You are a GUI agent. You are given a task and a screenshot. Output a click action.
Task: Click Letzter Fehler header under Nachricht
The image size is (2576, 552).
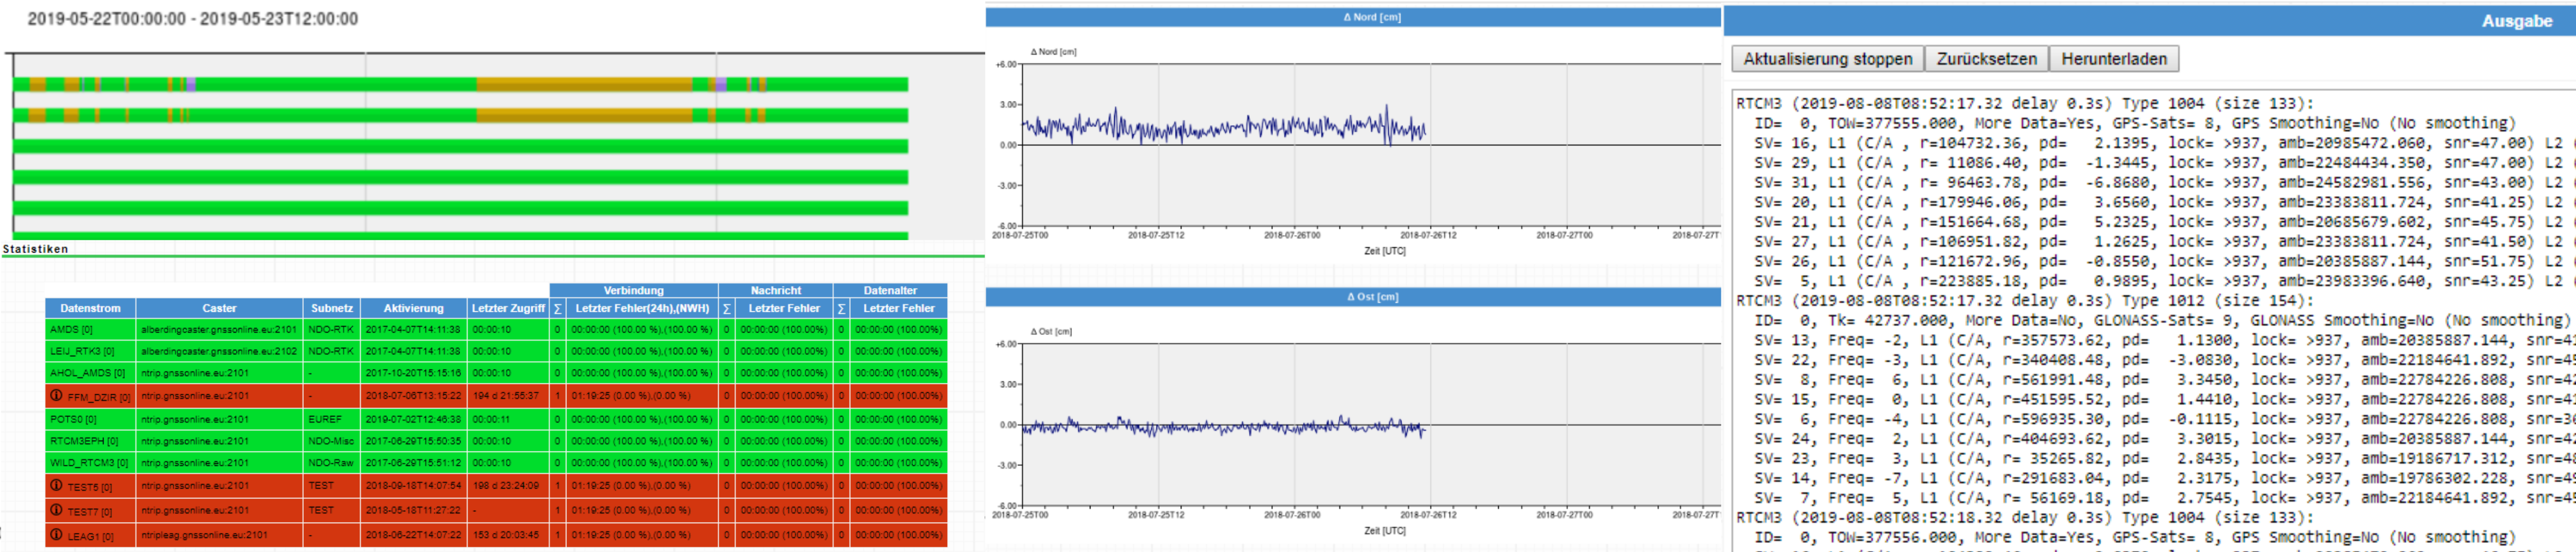pyautogui.click(x=784, y=308)
